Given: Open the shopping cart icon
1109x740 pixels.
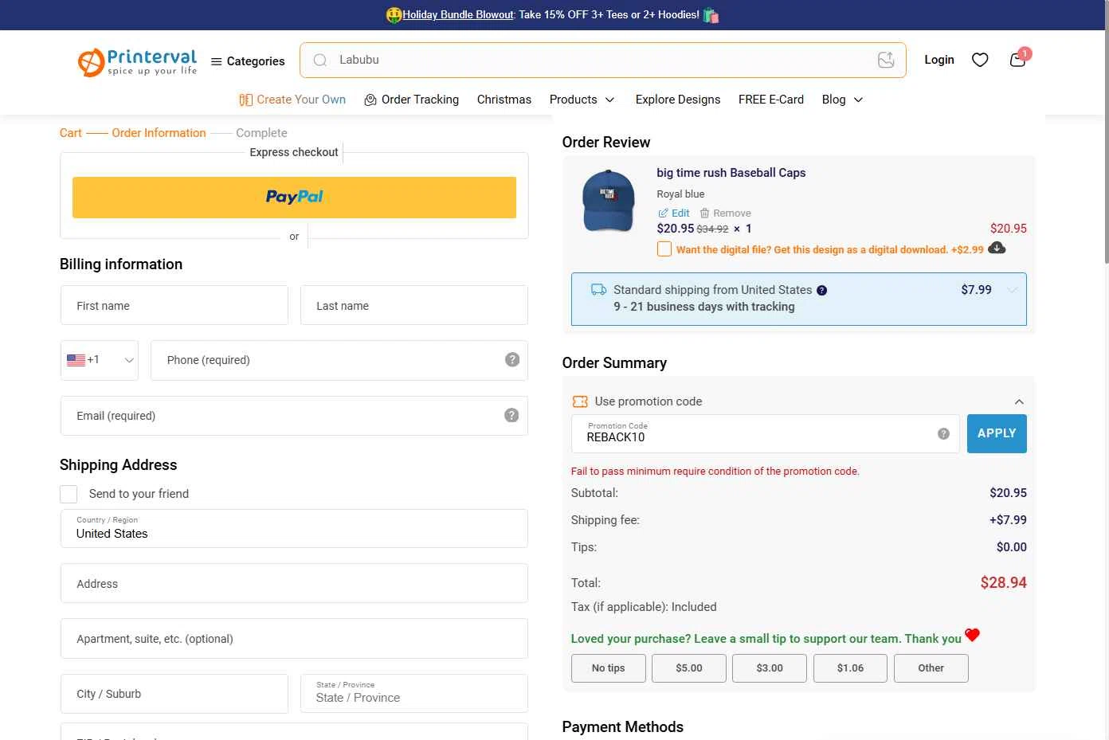Looking at the screenshot, I should coord(1017,60).
